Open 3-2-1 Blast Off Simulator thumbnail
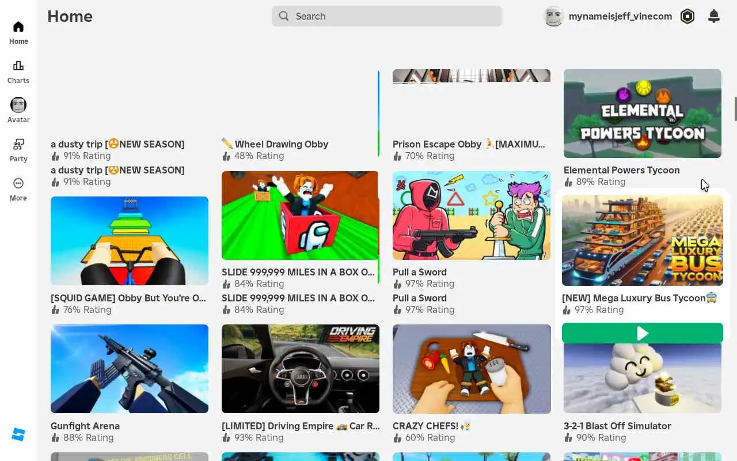This screenshot has width=737, height=461. click(643, 378)
